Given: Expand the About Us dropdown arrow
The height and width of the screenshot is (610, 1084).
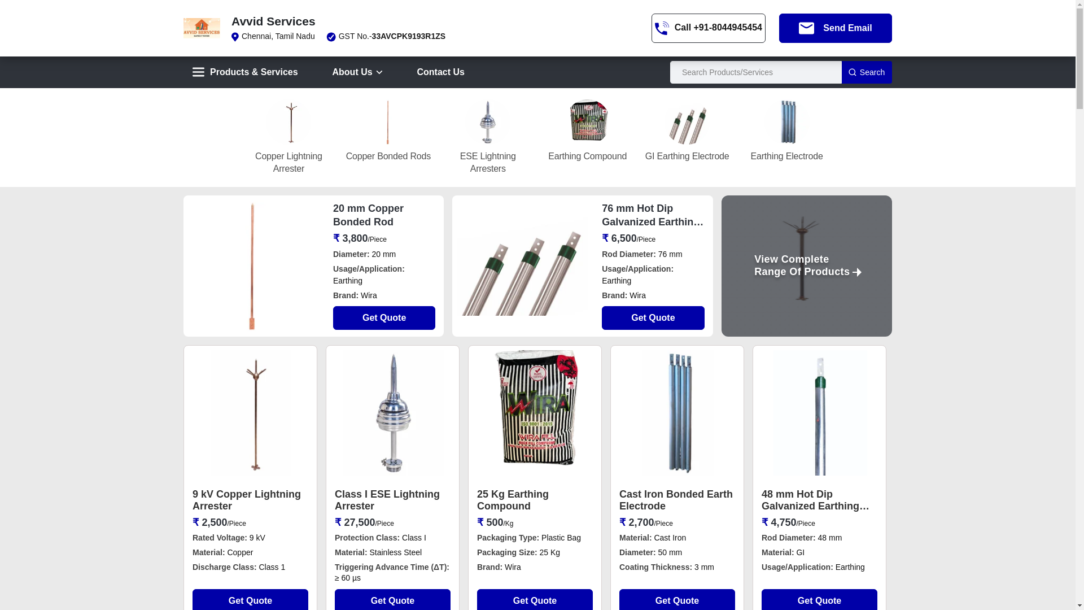Looking at the screenshot, I should pyautogui.click(x=379, y=72).
